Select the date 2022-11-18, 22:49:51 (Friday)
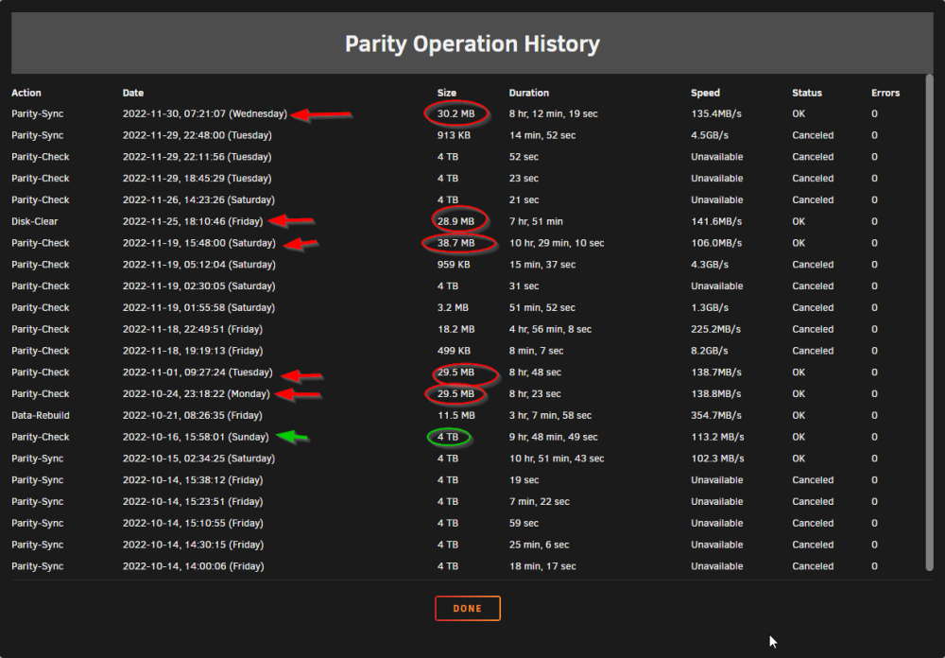Image resolution: width=945 pixels, height=658 pixels. click(193, 329)
